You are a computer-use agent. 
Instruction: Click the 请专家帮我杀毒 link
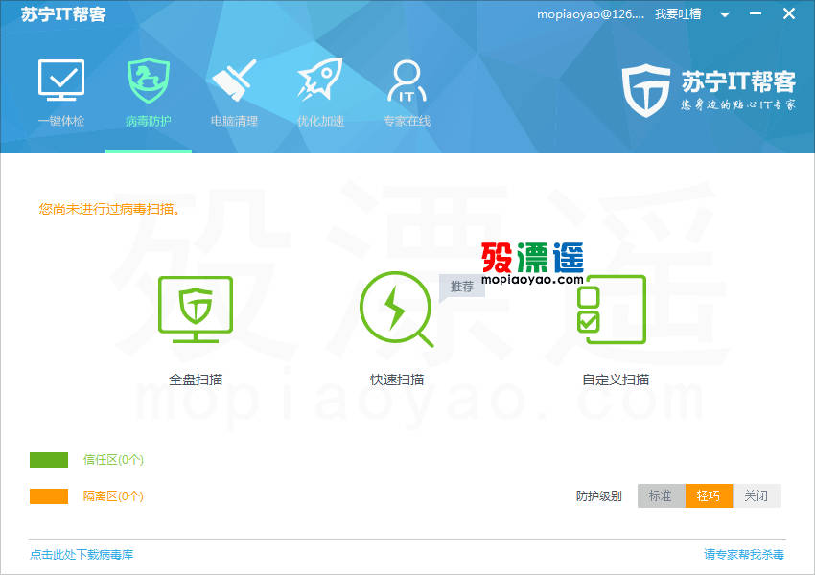click(744, 554)
